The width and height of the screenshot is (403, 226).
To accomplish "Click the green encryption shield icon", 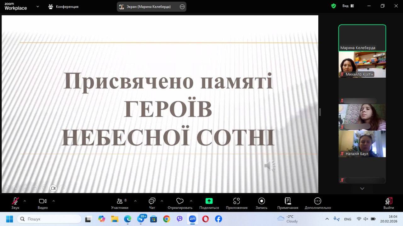I will click(333, 6).
